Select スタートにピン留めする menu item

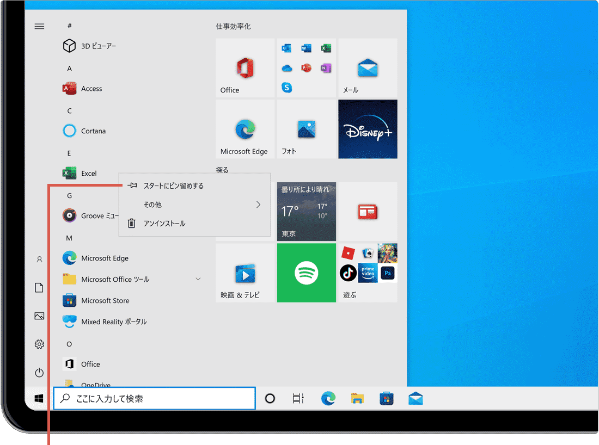point(195,186)
